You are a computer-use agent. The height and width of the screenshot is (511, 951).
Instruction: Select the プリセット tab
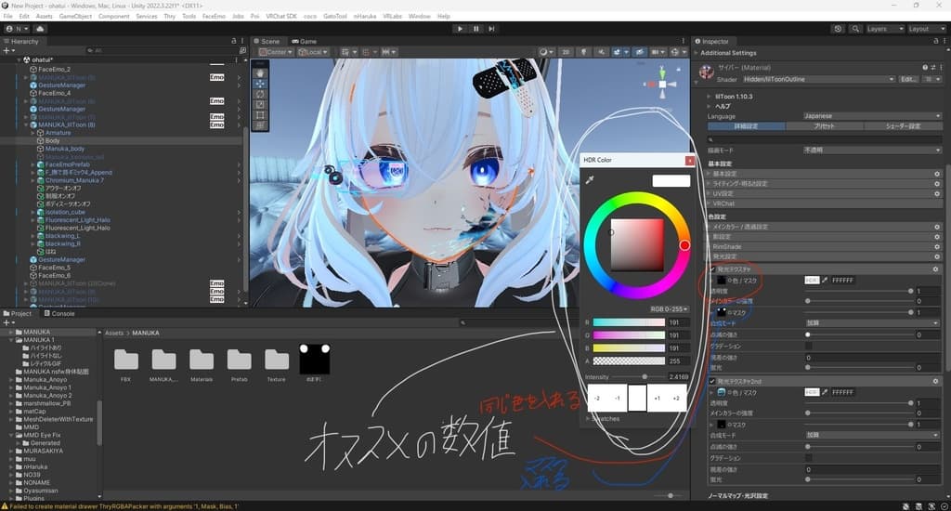825,126
